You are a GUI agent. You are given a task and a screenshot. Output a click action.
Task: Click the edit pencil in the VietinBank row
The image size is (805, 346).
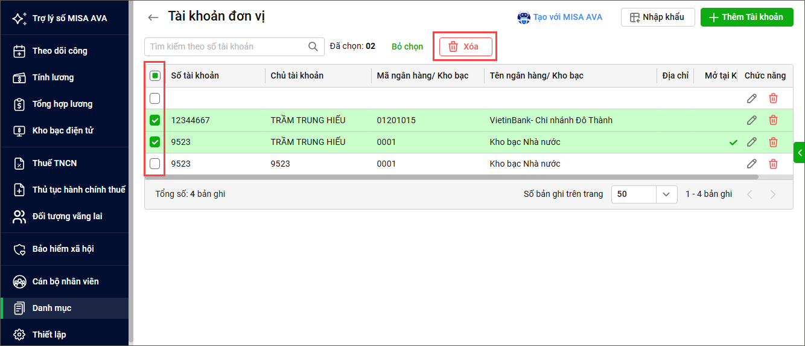pyautogui.click(x=751, y=120)
